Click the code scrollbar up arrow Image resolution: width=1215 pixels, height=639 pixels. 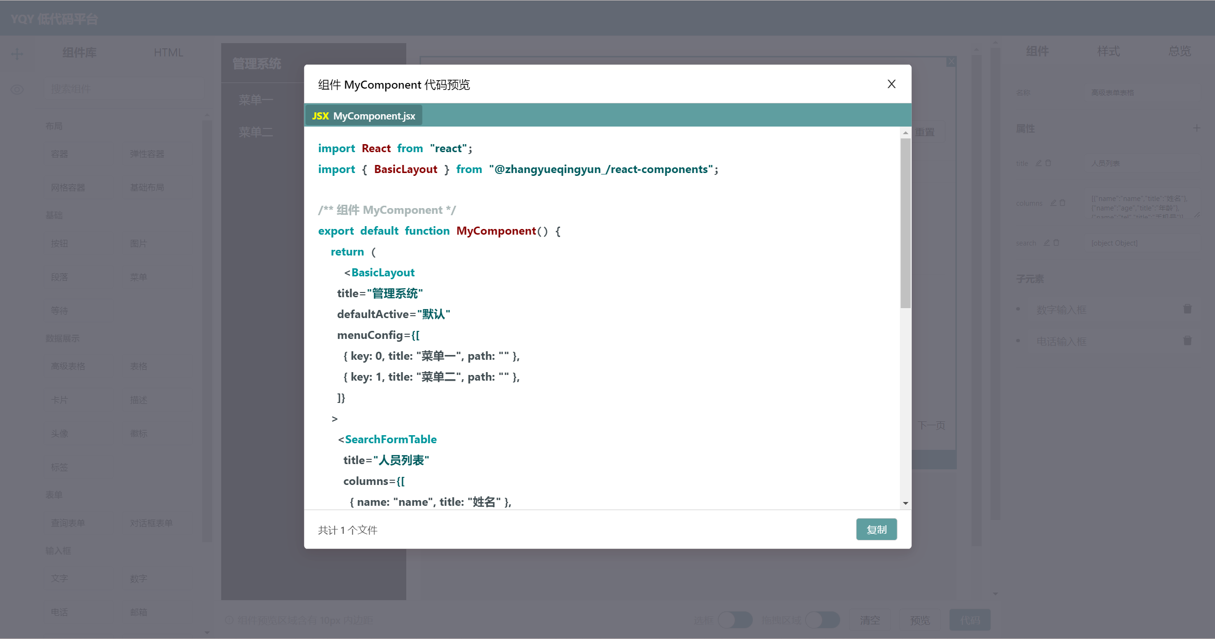905,133
